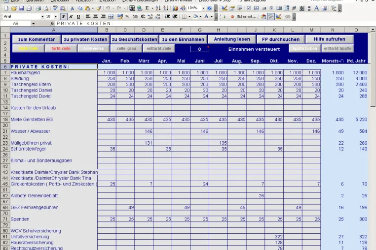The width and height of the screenshot is (376, 250).
Task: Click the red 'färbt Zeile' color button
Action: point(61,48)
